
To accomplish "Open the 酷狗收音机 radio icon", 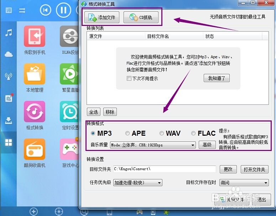I will coord(35,149).
